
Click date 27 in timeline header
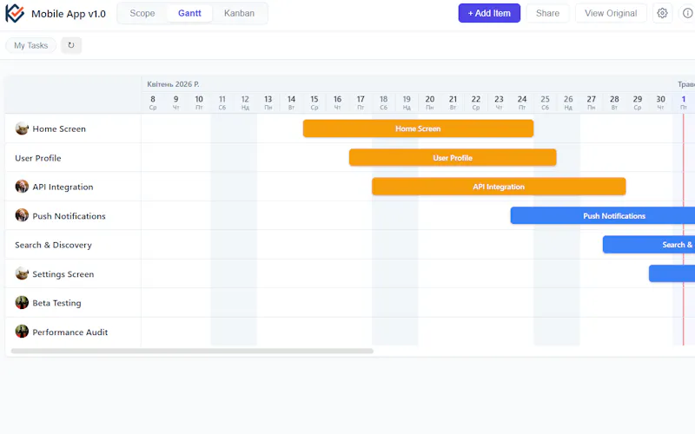point(592,102)
